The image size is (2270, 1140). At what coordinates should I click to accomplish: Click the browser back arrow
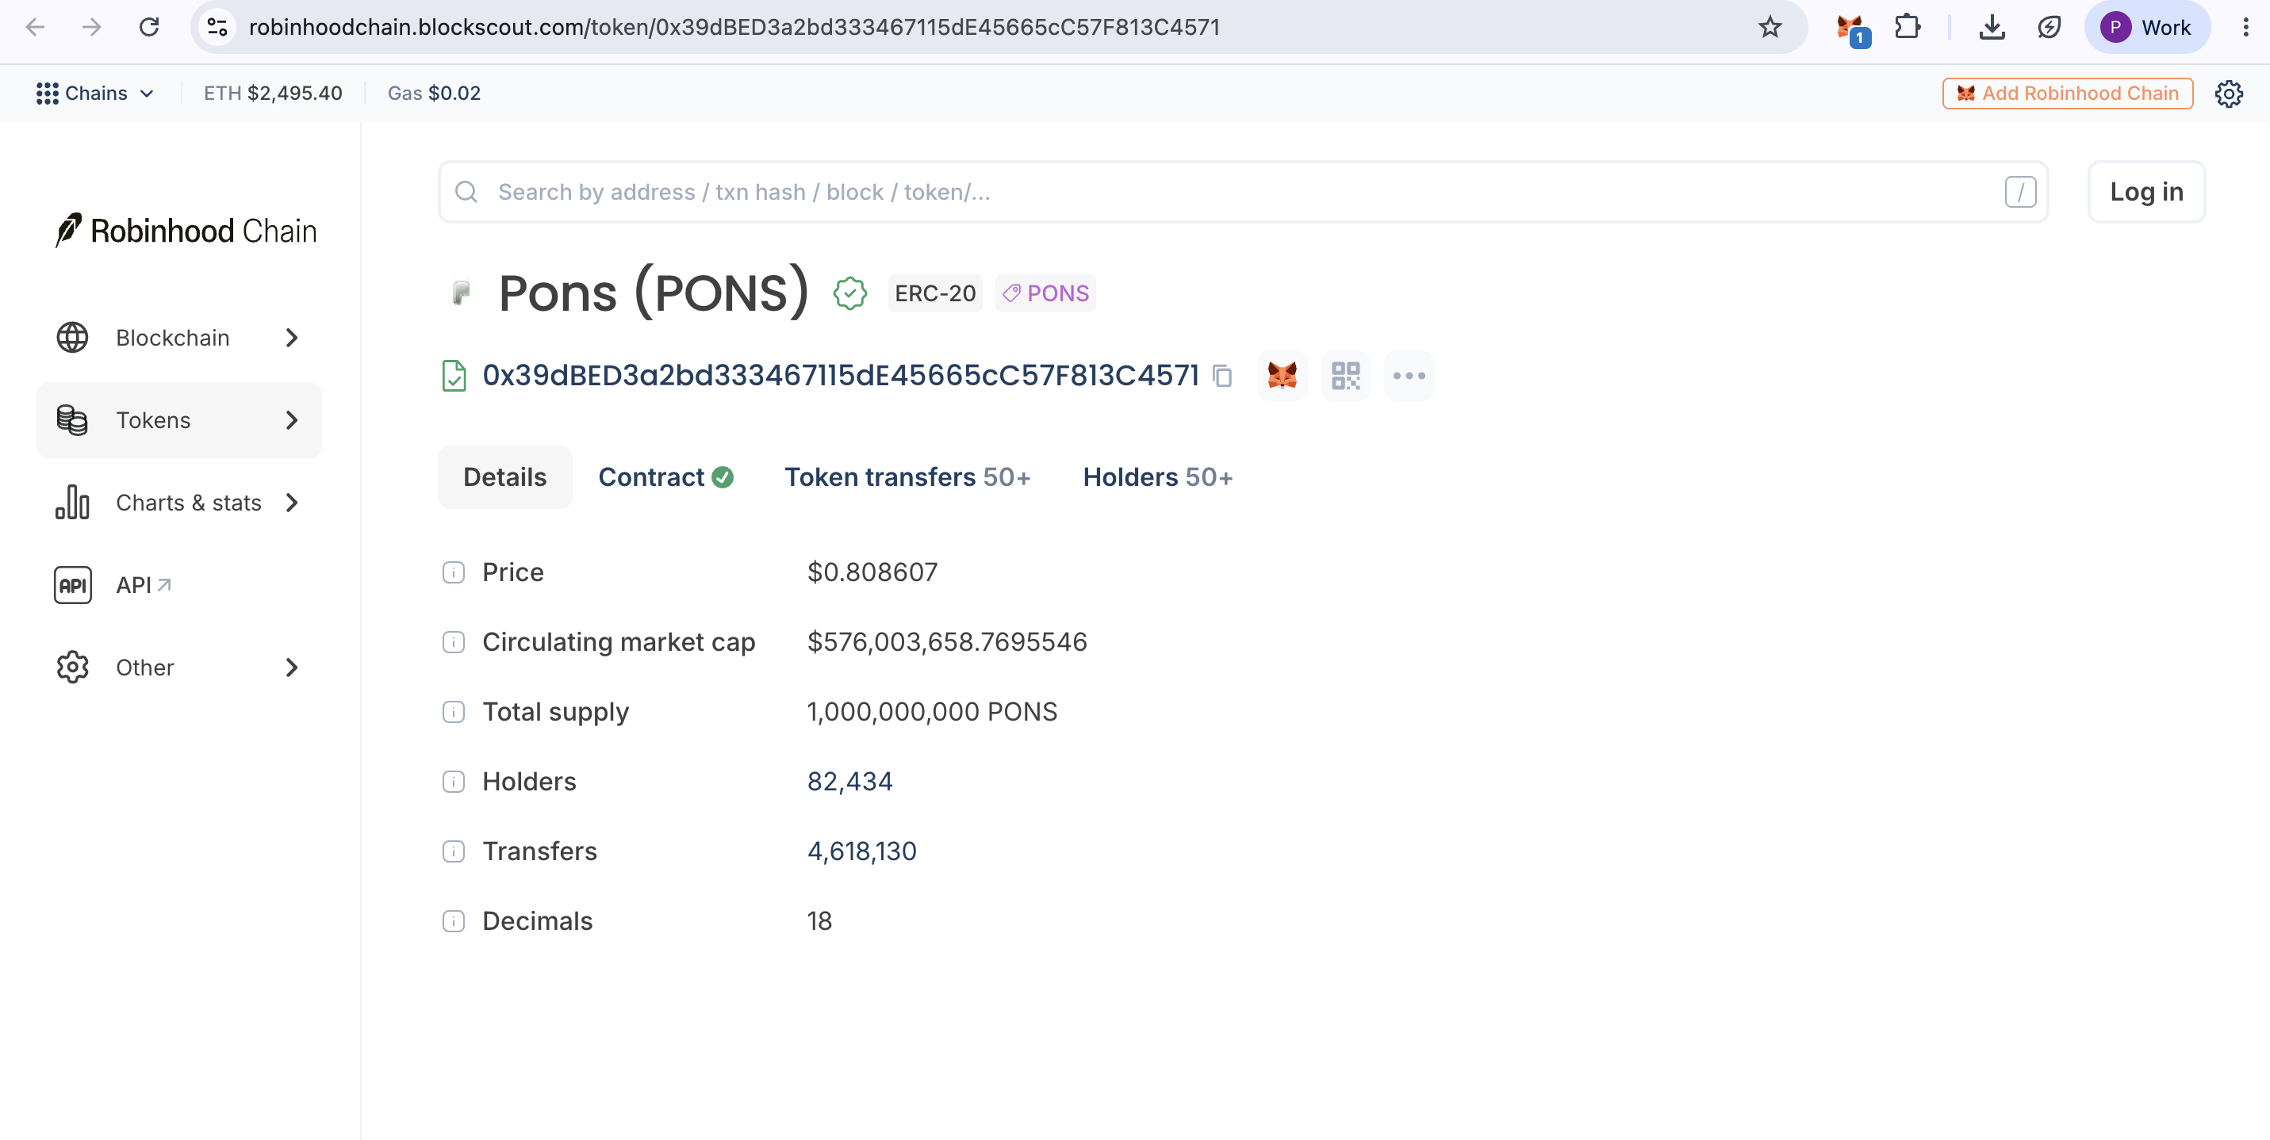(35, 27)
